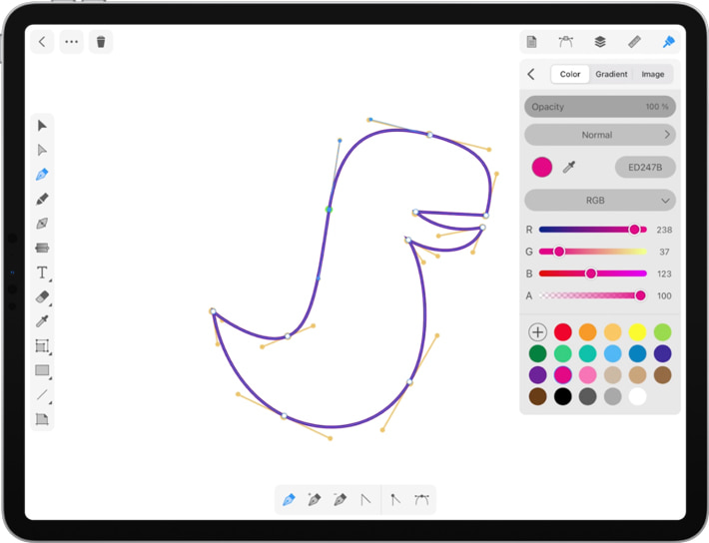709x543 pixels.
Task: Click the green anchor point on path
Action: (329, 210)
